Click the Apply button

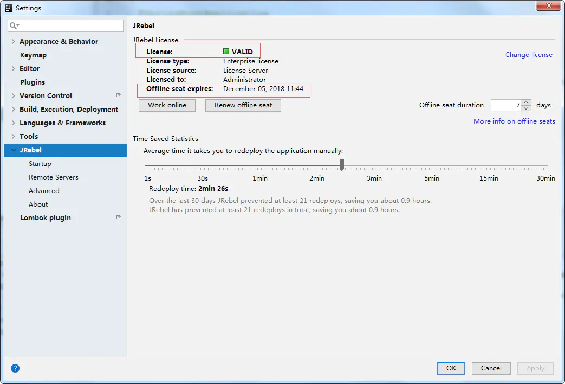pos(535,368)
